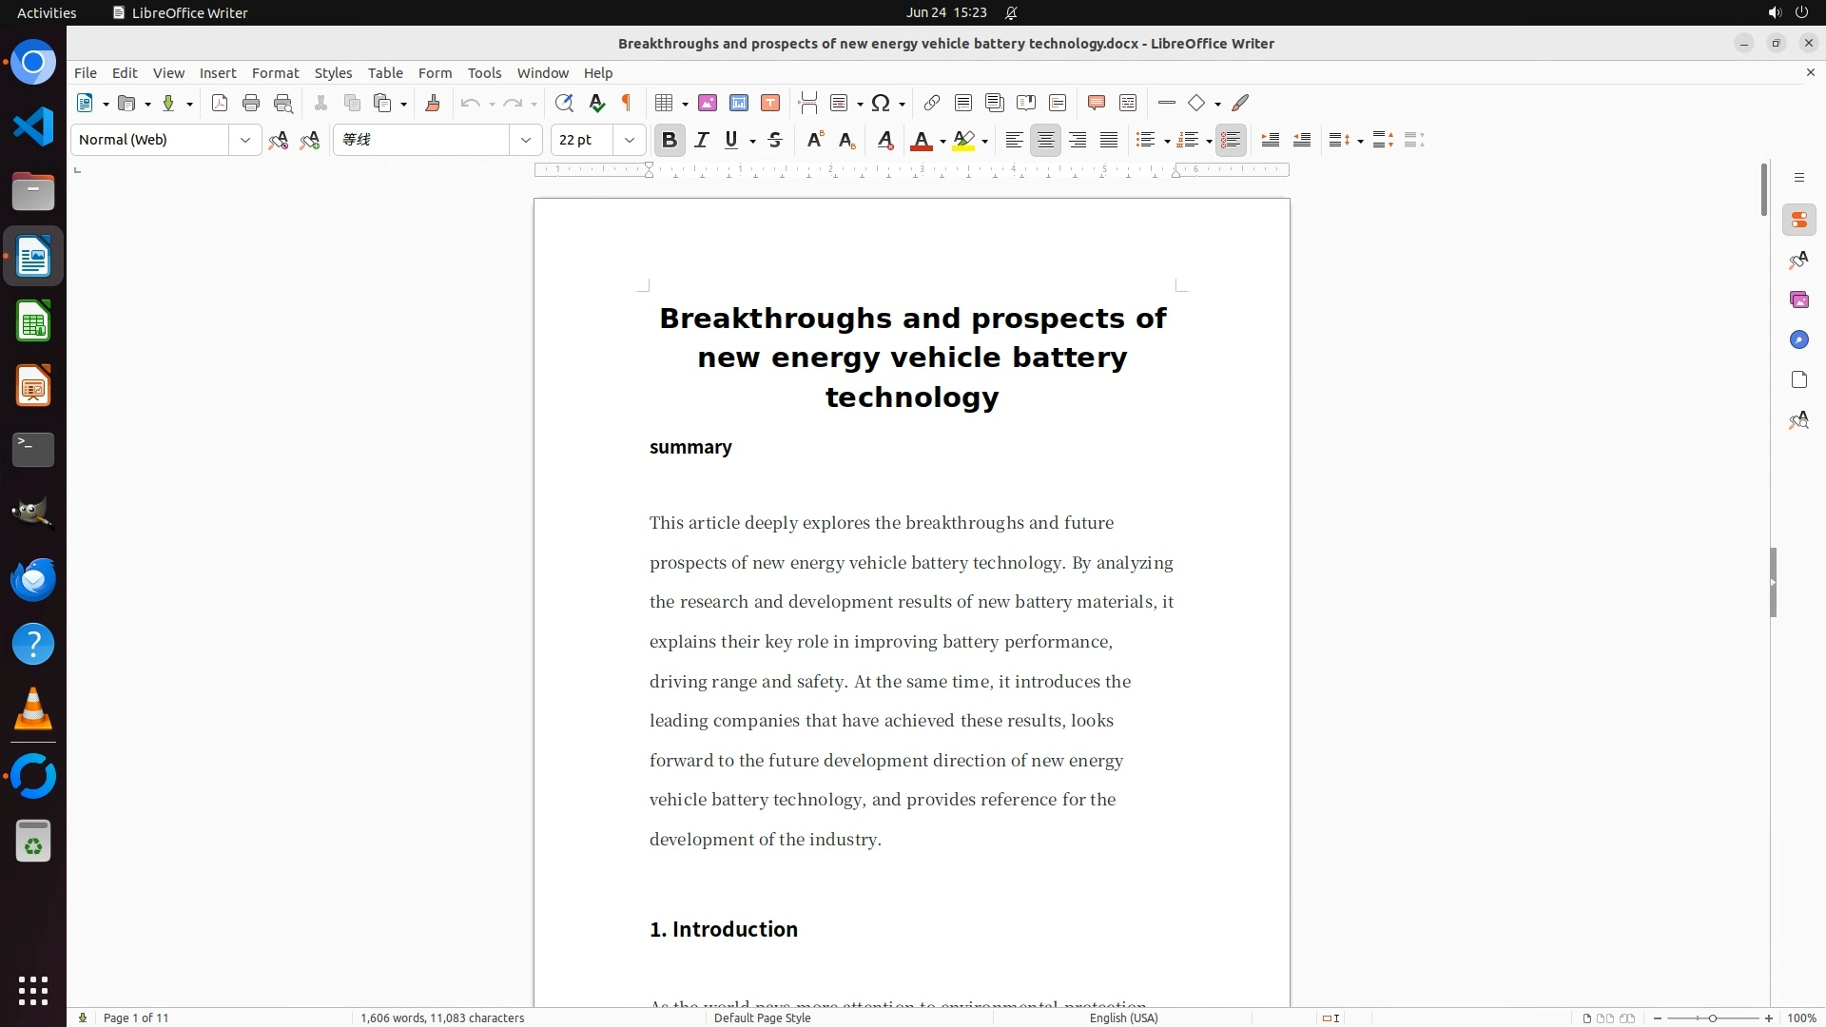Click the vertical scrollbar thumb
Viewport: 1826px width, 1027px height.
point(1763,189)
